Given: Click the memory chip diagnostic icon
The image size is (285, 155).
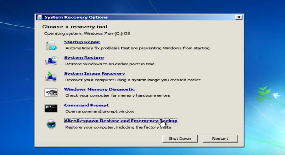Looking at the screenshot, I should tap(51, 93).
